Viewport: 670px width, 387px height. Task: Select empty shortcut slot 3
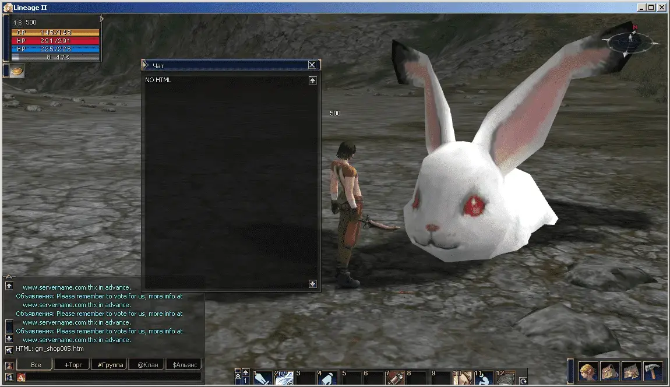pyautogui.click(x=306, y=378)
